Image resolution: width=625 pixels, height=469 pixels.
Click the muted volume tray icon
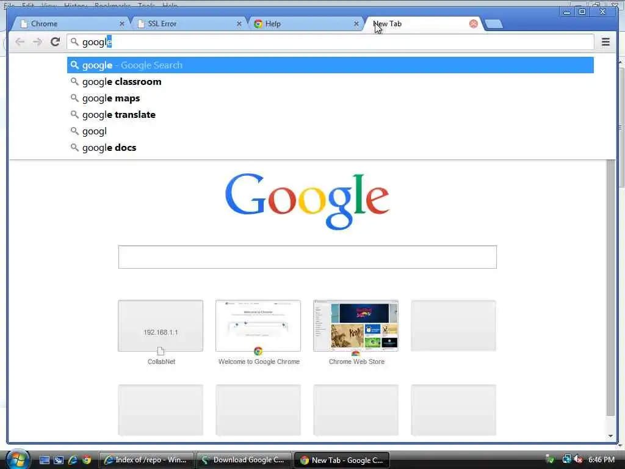[x=578, y=459]
